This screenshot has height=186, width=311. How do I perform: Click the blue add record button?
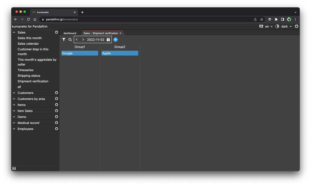point(115,40)
